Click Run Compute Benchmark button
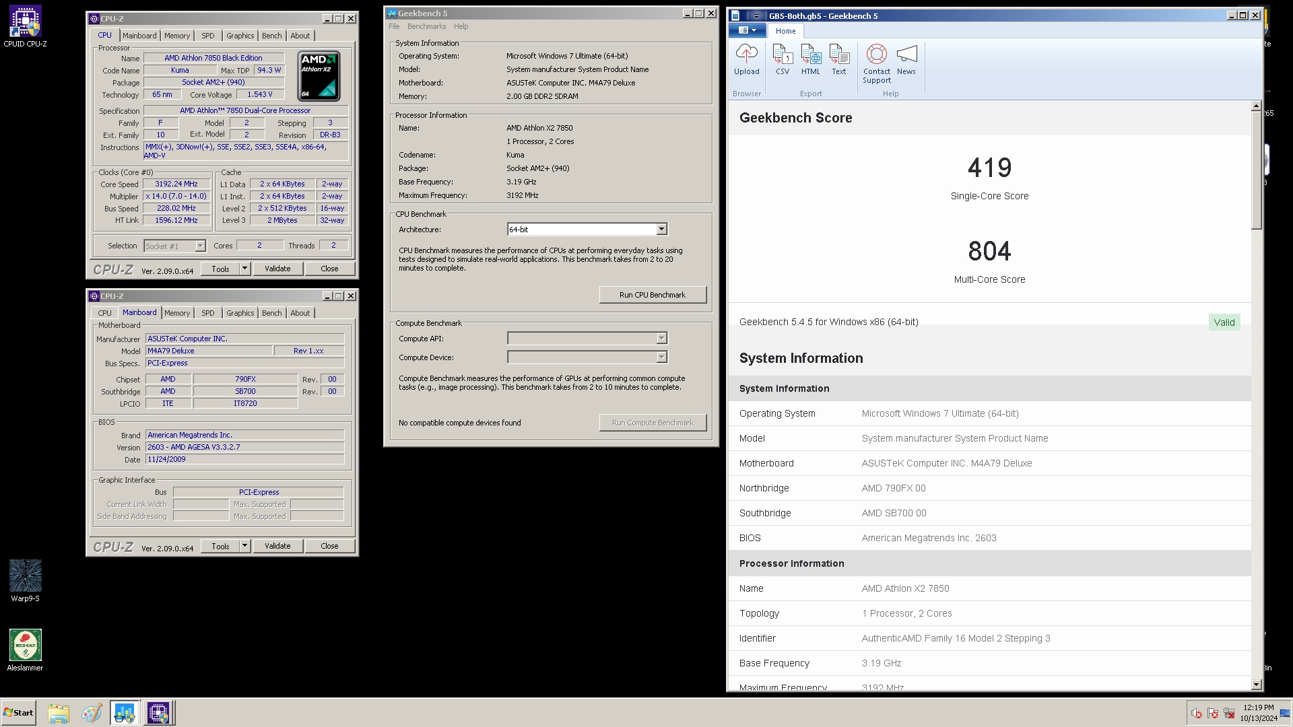The width and height of the screenshot is (1293, 727). (653, 423)
